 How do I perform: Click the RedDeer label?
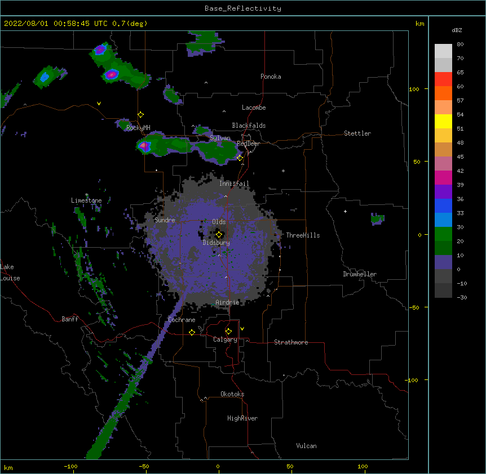click(x=248, y=144)
